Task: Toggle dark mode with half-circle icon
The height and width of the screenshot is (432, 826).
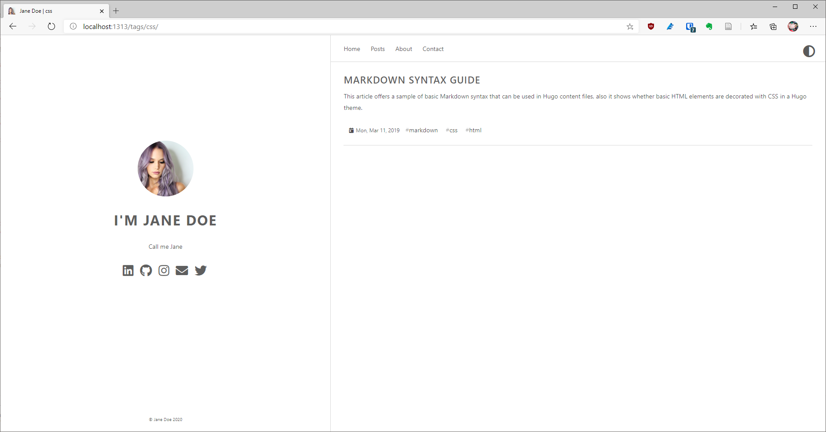Action: (809, 51)
